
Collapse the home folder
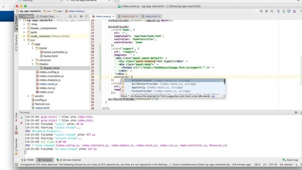pyautogui.click(x=33, y=48)
